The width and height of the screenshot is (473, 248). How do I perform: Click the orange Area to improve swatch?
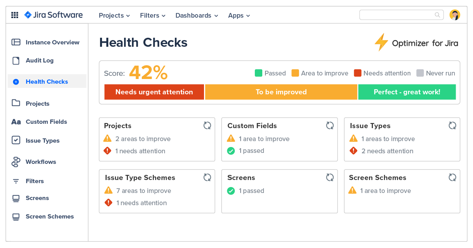point(295,73)
